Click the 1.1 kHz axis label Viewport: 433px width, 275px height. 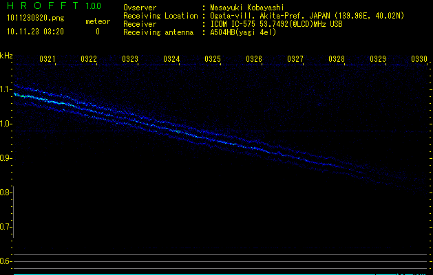pyautogui.click(x=6, y=89)
